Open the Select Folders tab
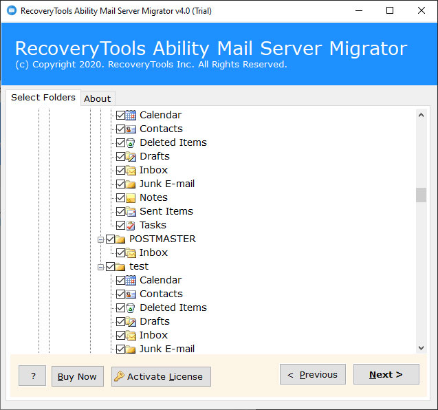 click(43, 98)
